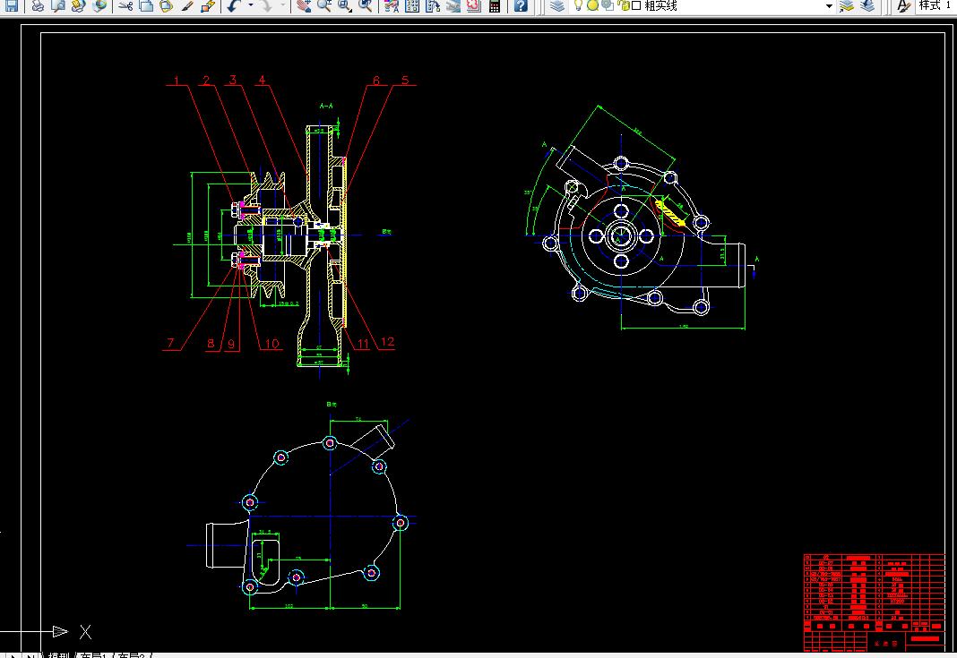Click the white layer color swatch

tap(636, 5)
